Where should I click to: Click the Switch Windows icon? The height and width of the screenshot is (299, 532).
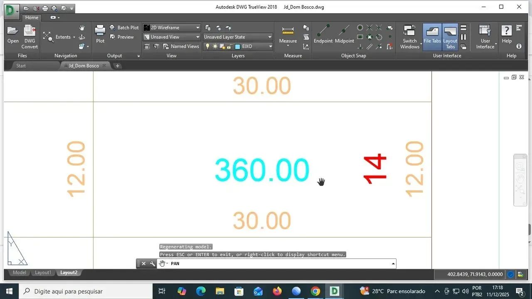[409, 32]
